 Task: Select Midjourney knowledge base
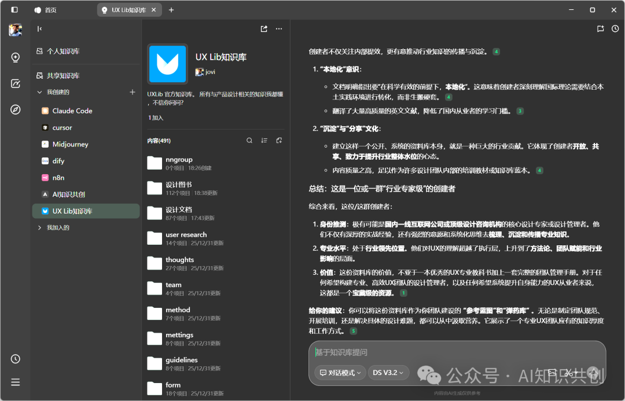pyautogui.click(x=86, y=144)
